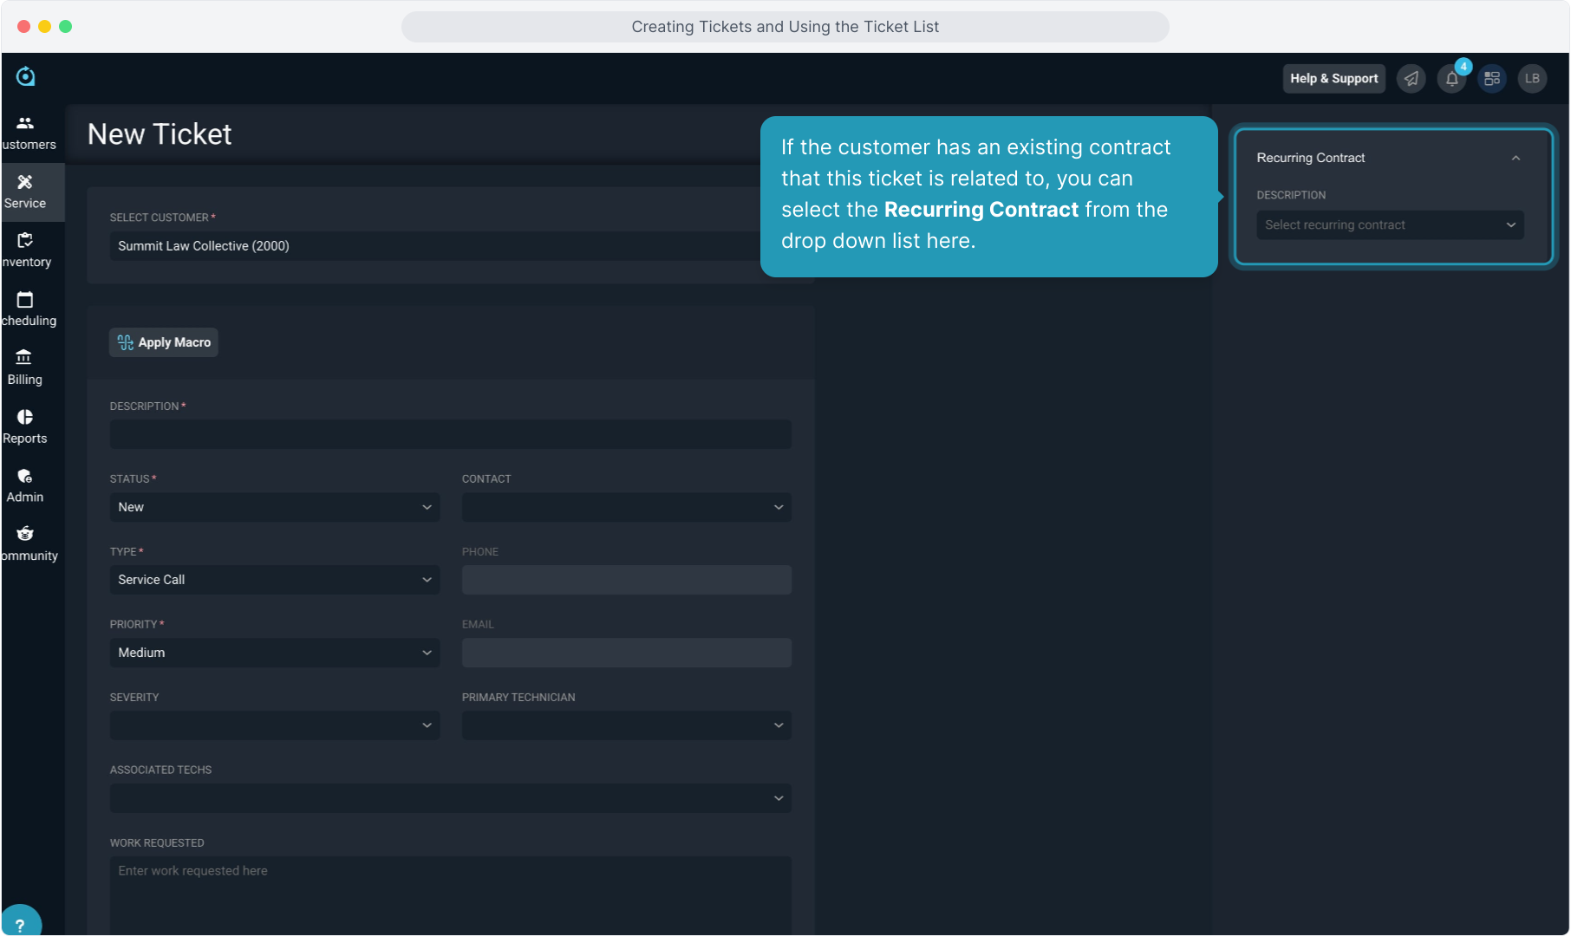
Task: Open the notifications bell icon
Action: 1451,79
